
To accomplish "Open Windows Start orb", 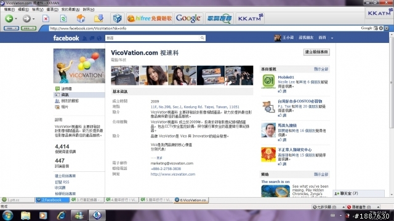I will 7,215.
